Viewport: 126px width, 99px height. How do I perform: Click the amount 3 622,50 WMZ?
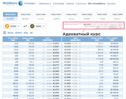click(31, 74)
